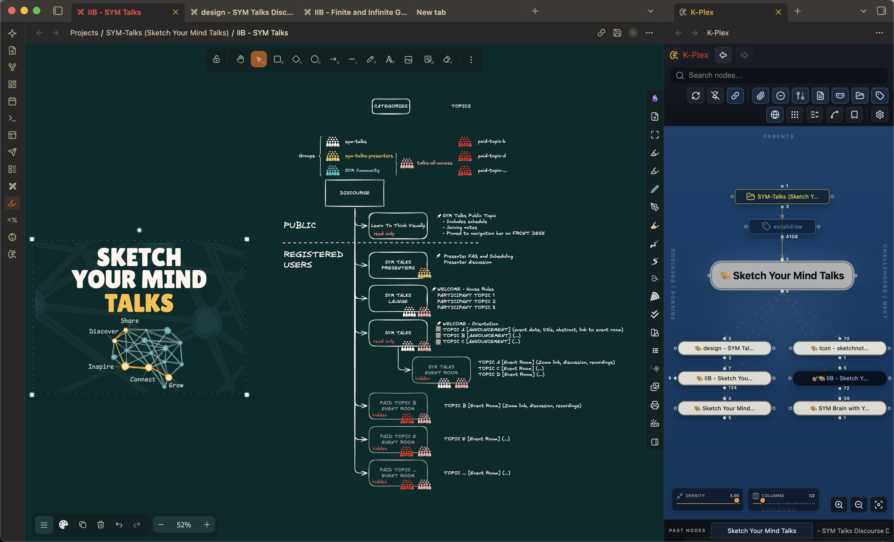Select the Rectangle tool
Viewport: 894px width, 542px height.
(278, 60)
